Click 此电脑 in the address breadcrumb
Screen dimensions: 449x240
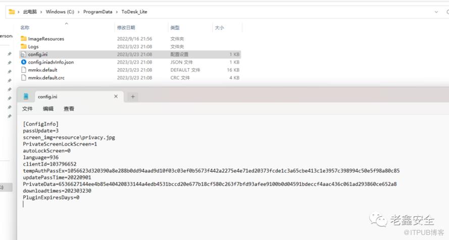(30, 12)
